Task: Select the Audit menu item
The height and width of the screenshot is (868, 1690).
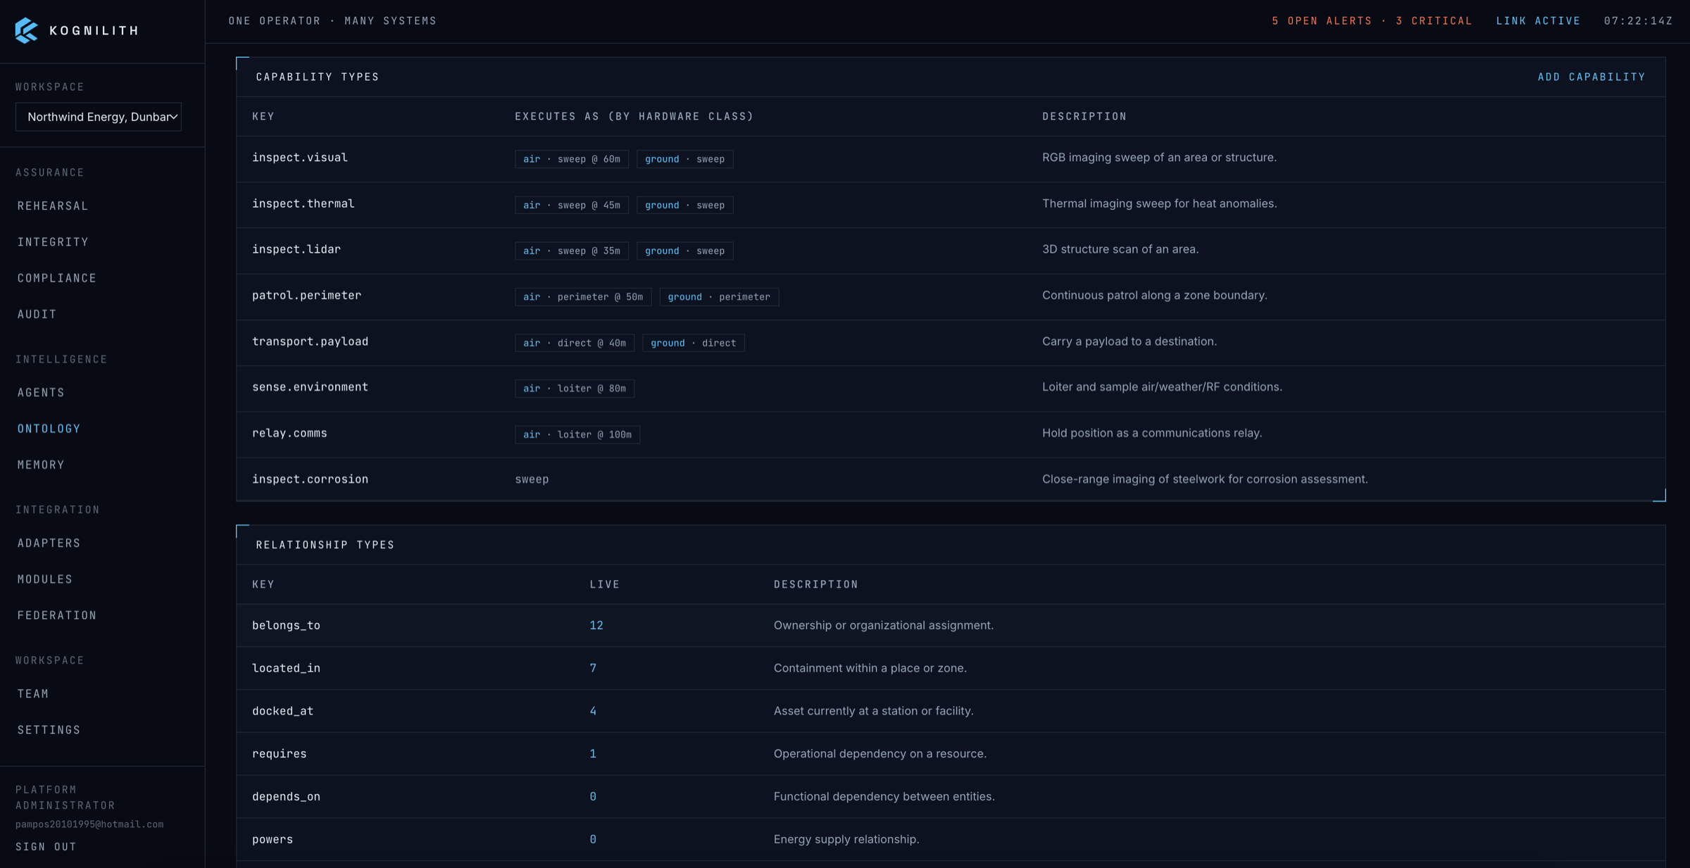Action: pos(37,314)
